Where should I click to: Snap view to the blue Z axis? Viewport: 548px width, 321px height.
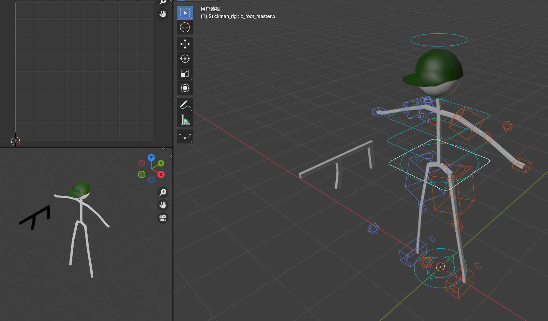(151, 158)
